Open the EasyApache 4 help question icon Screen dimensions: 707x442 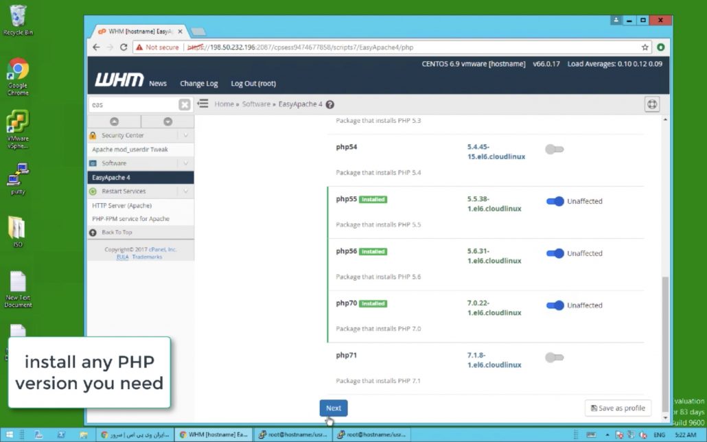(330, 104)
